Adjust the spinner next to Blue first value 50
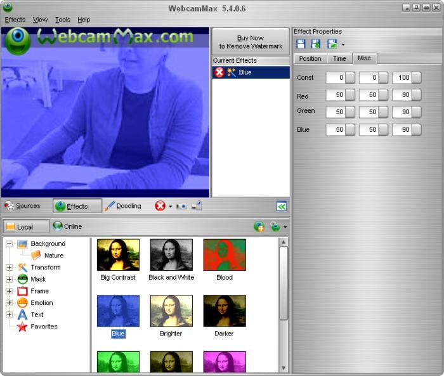 [350, 130]
